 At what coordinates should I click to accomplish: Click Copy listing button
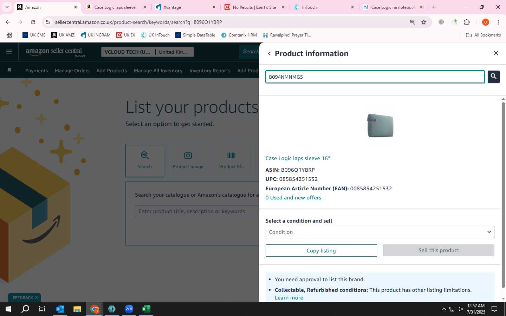pos(321,250)
